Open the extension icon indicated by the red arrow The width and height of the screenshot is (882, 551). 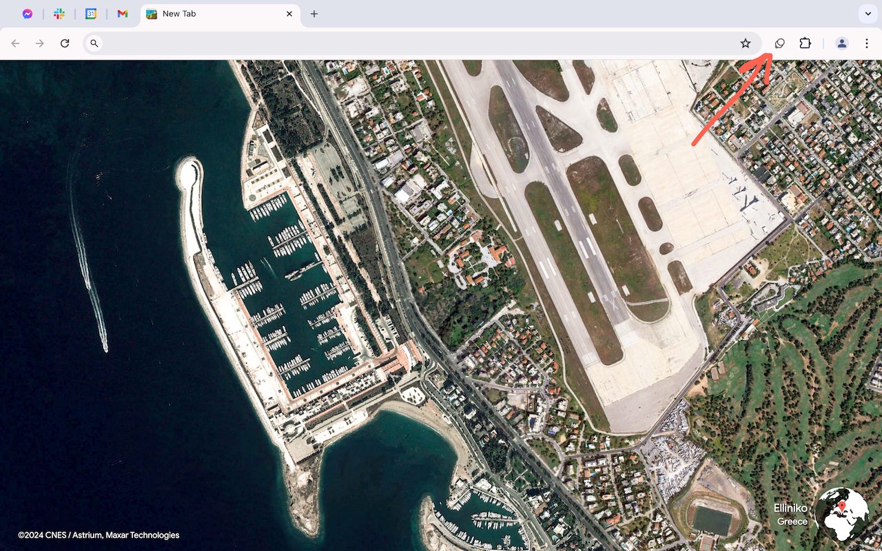pyautogui.click(x=779, y=43)
